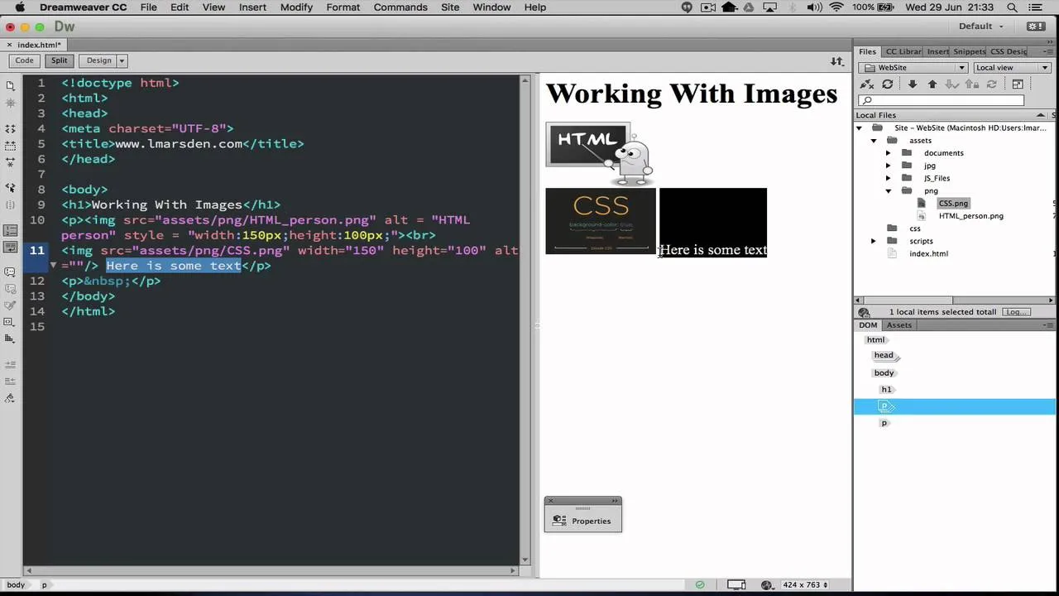
Task: Click the Wi-Fi icon in menu bar
Action: (x=836, y=7)
